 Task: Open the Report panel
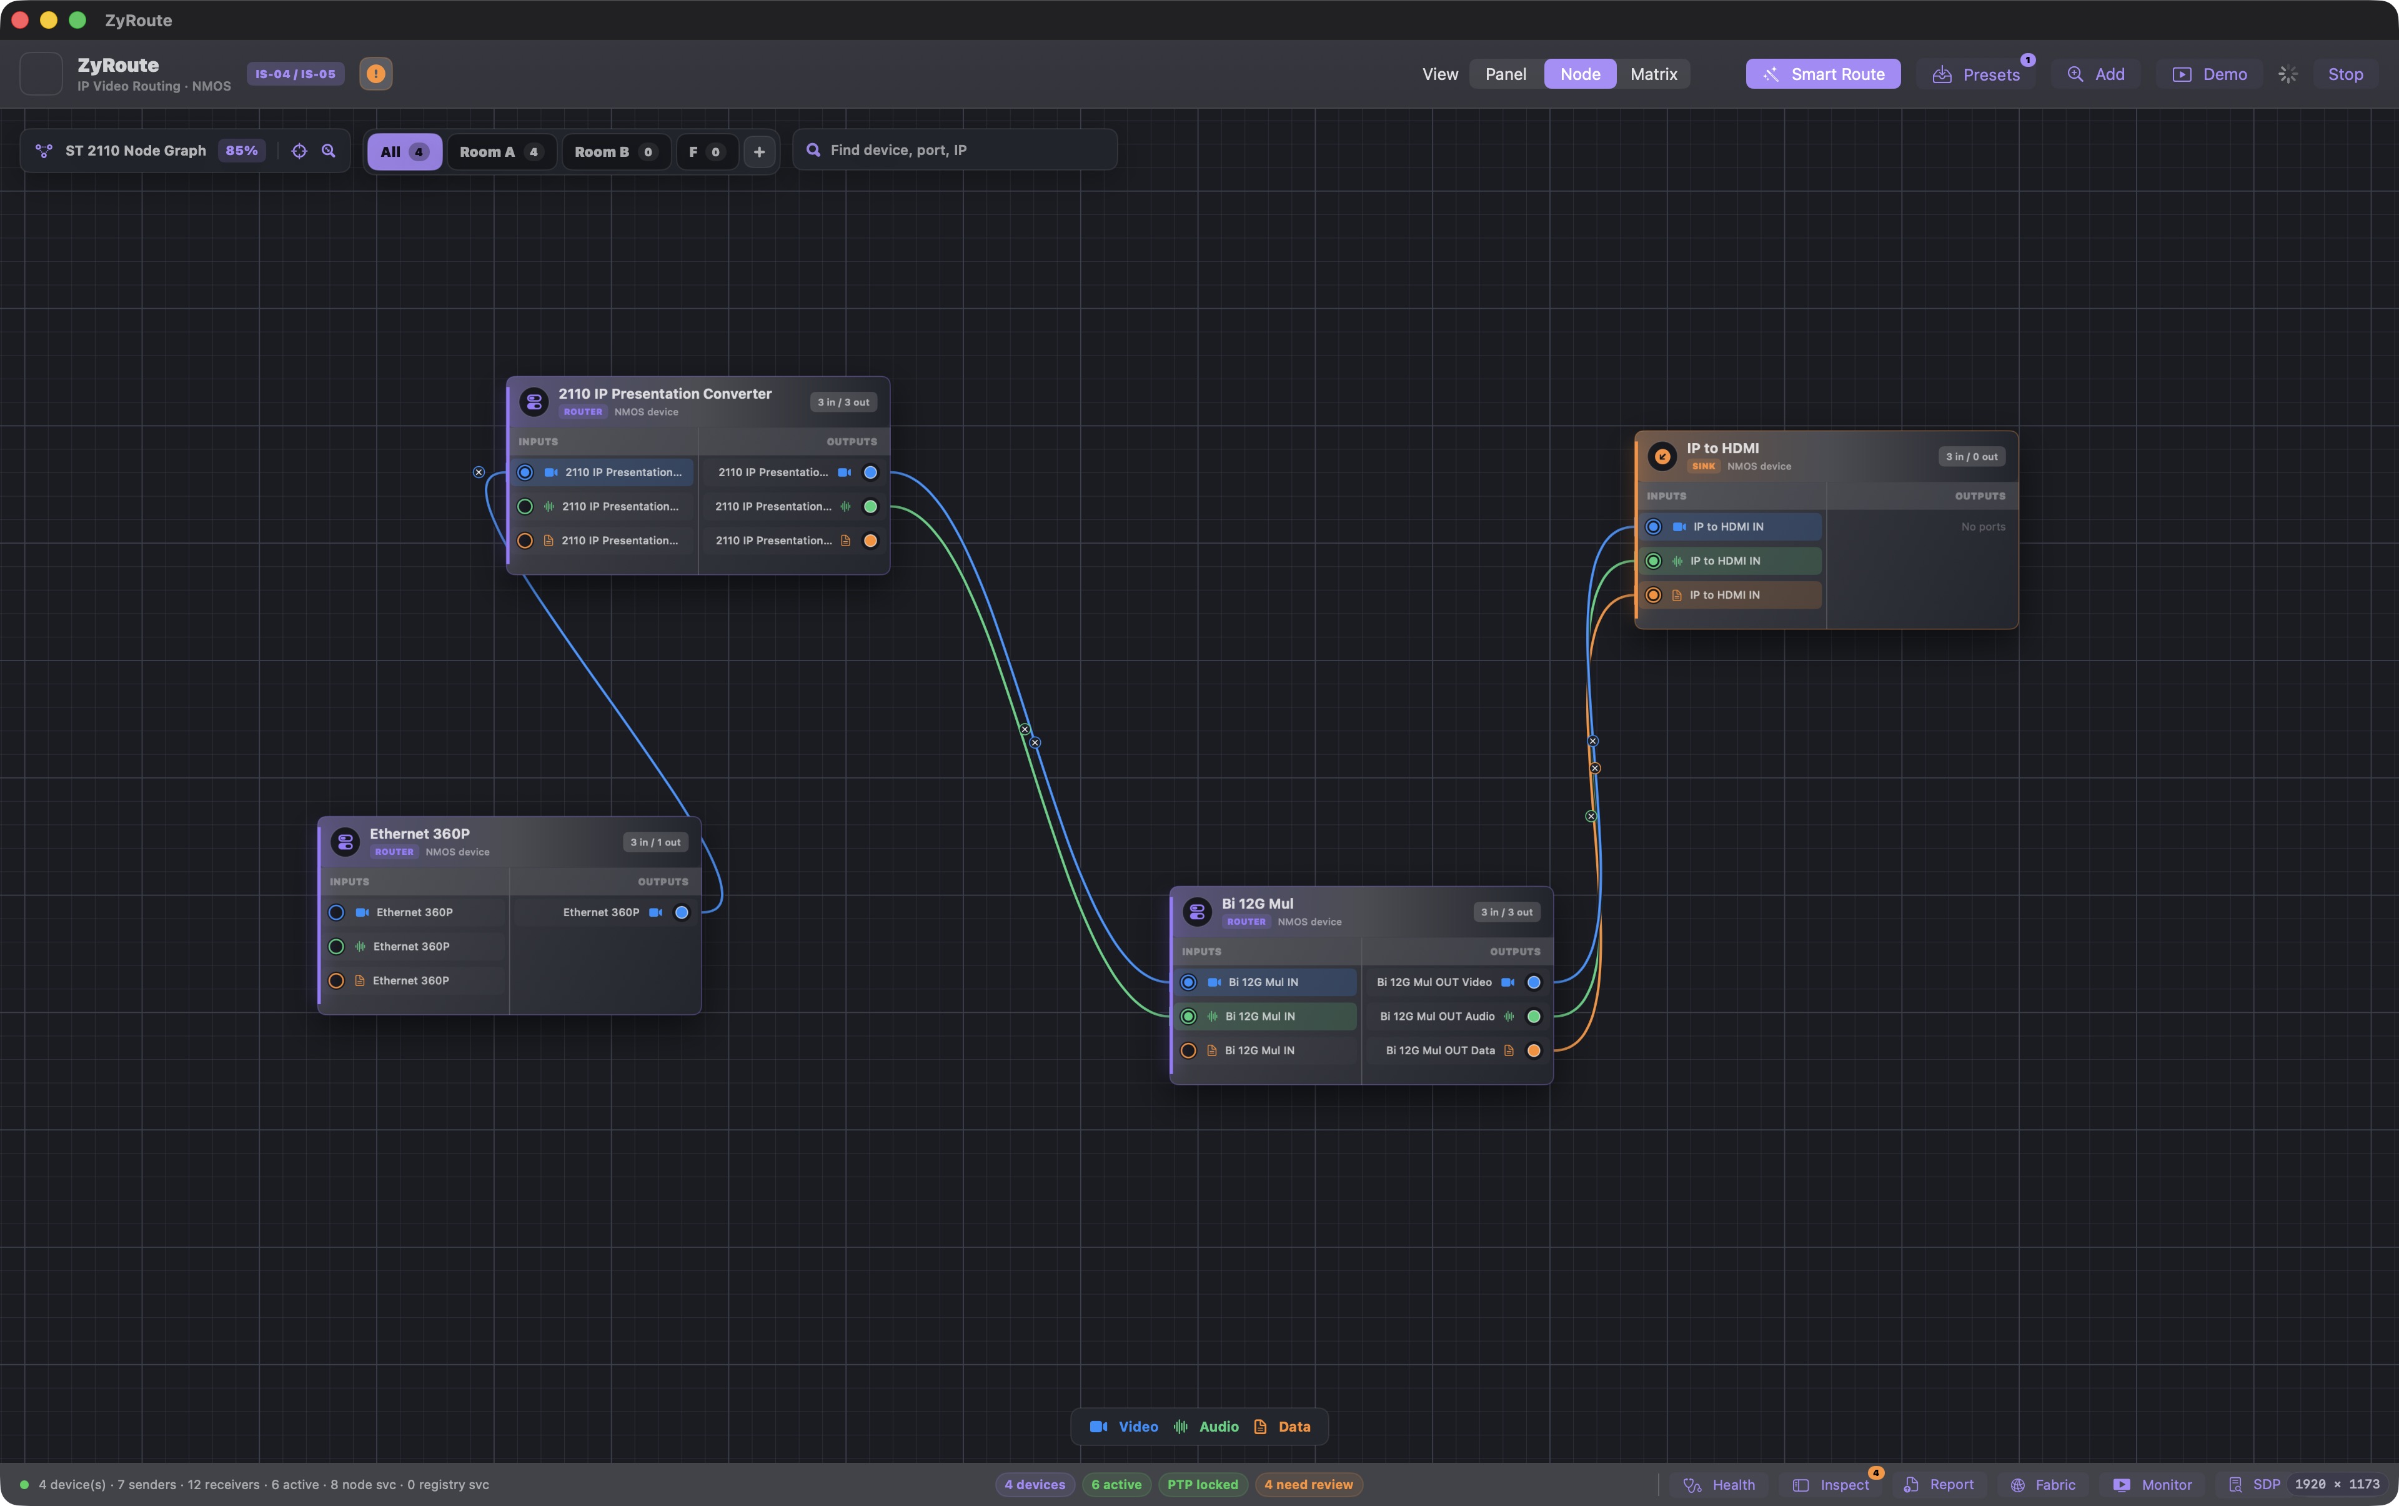(x=1938, y=1484)
